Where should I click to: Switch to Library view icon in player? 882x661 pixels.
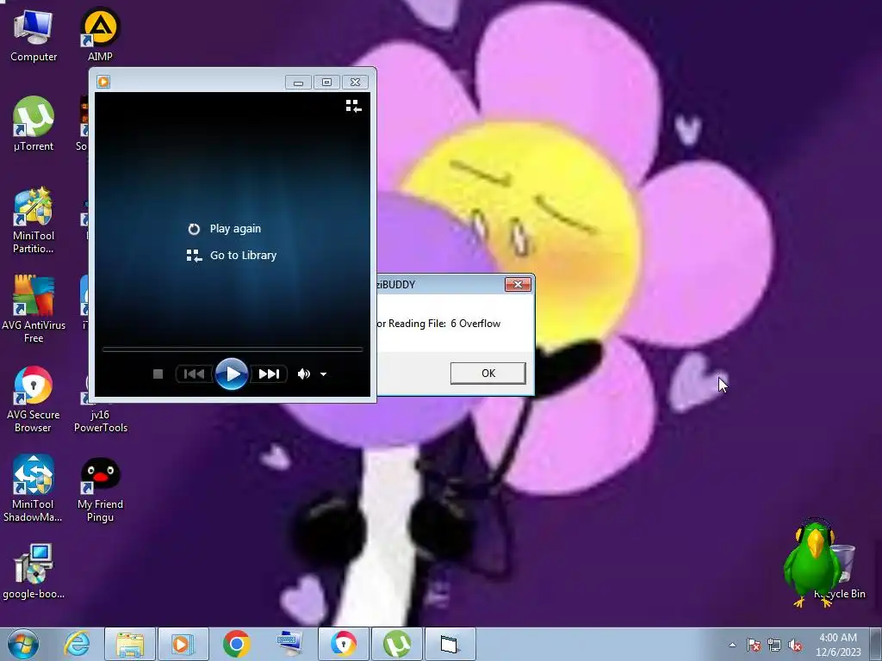pos(353,106)
